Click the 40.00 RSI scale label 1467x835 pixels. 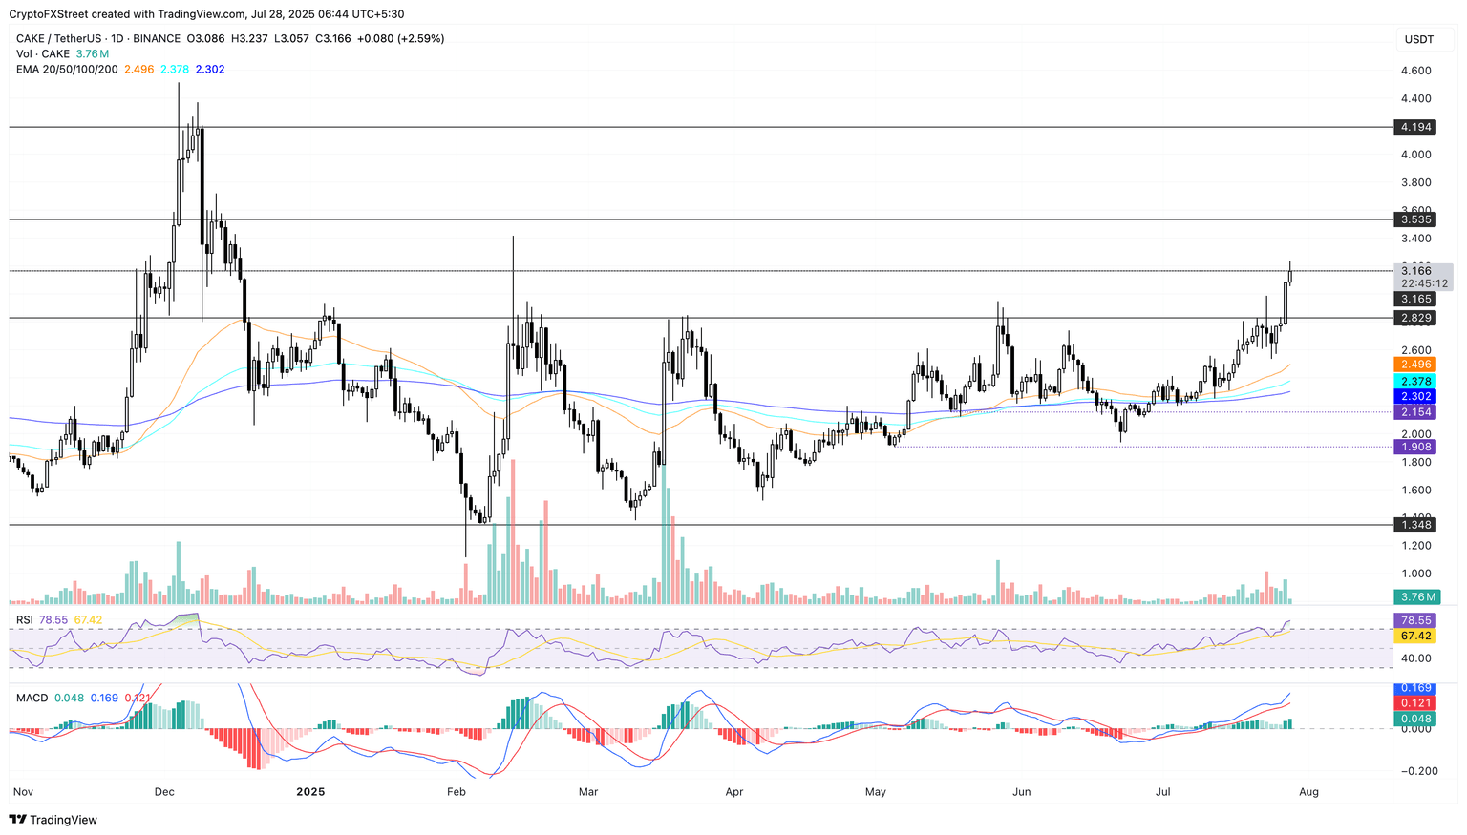click(x=1415, y=658)
